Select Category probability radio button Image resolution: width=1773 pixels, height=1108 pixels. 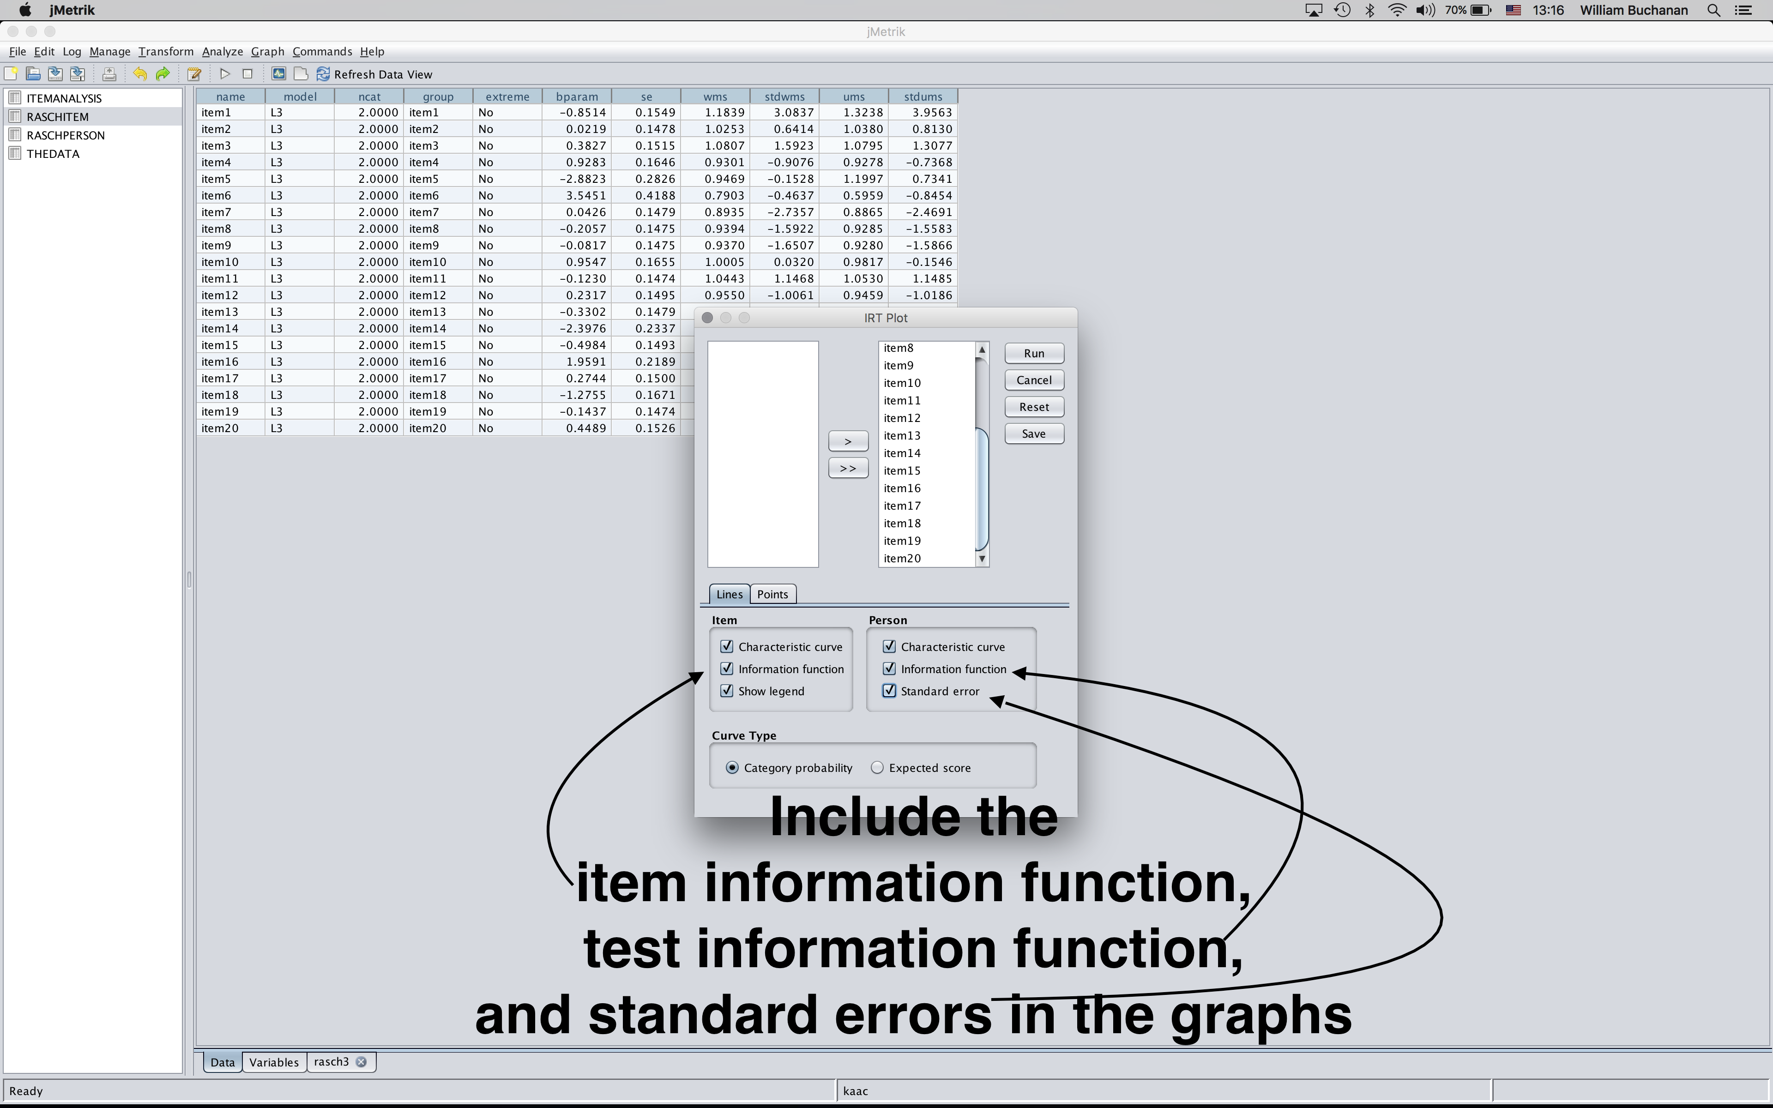click(732, 767)
